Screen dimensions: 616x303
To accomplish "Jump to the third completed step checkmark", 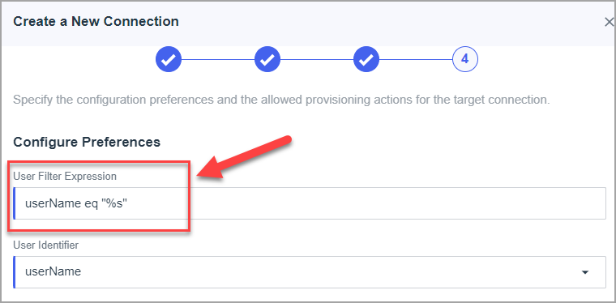I will tap(366, 59).
